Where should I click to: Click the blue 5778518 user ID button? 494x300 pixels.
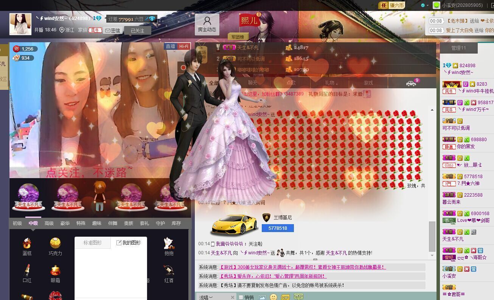[278, 228]
